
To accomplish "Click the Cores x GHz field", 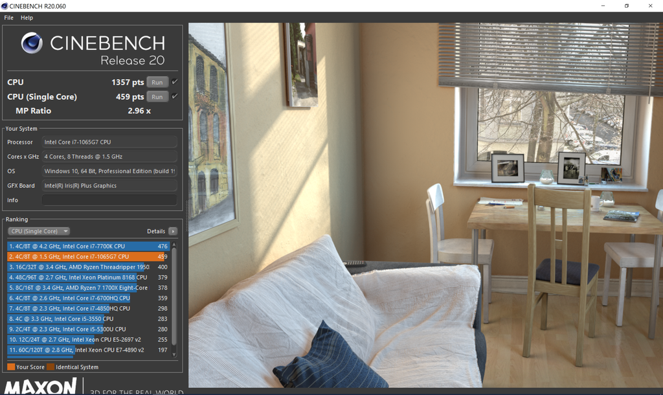I will 109,157.
